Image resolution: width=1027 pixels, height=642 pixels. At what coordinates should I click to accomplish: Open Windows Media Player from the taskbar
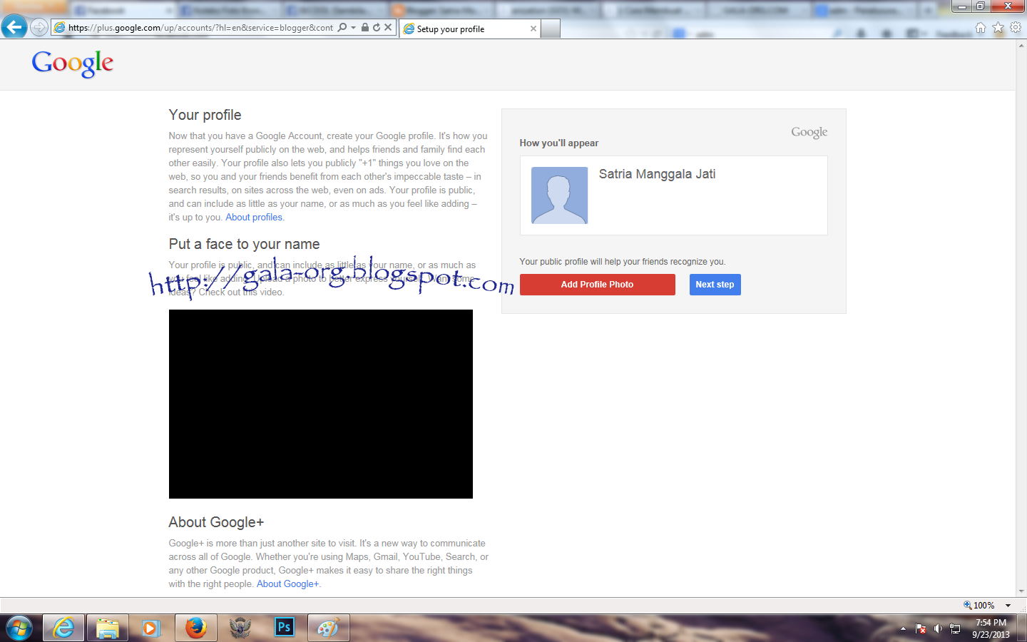(150, 628)
